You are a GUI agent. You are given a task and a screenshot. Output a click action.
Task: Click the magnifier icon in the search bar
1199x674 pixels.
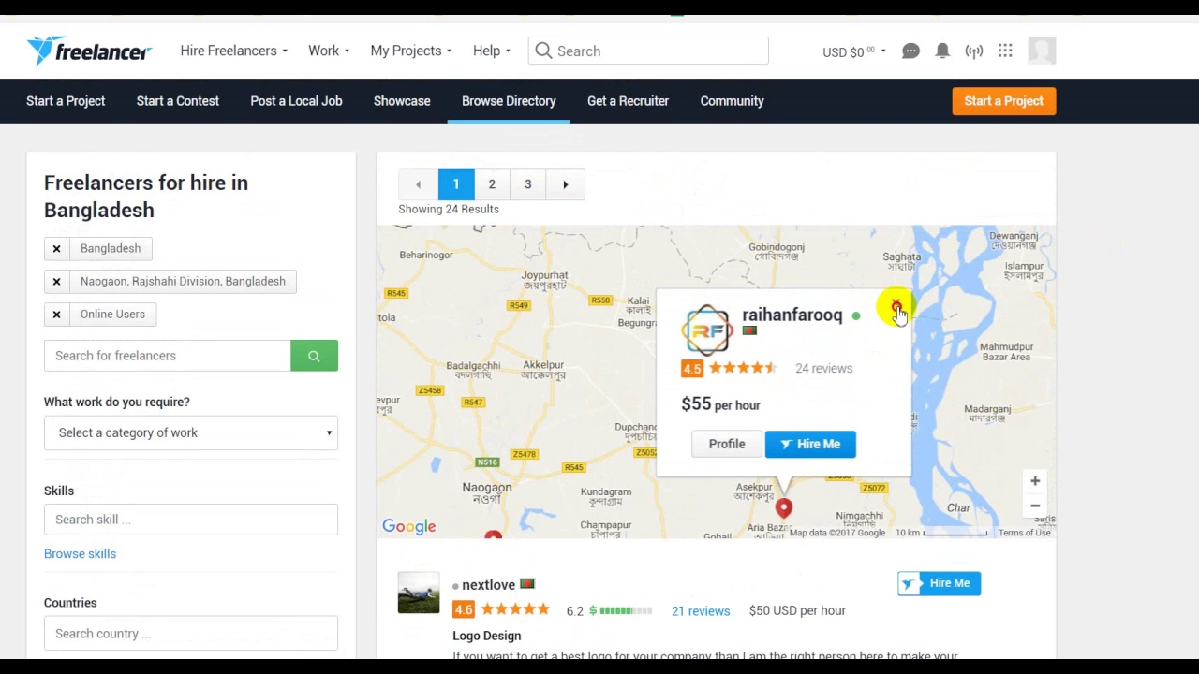pos(543,51)
